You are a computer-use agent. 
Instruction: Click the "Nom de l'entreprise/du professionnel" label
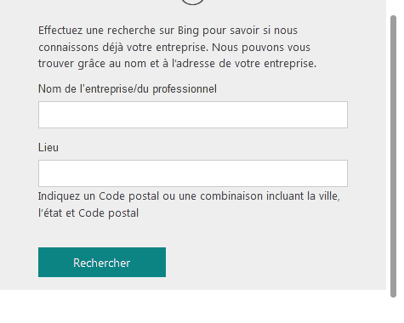tap(128, 88)
